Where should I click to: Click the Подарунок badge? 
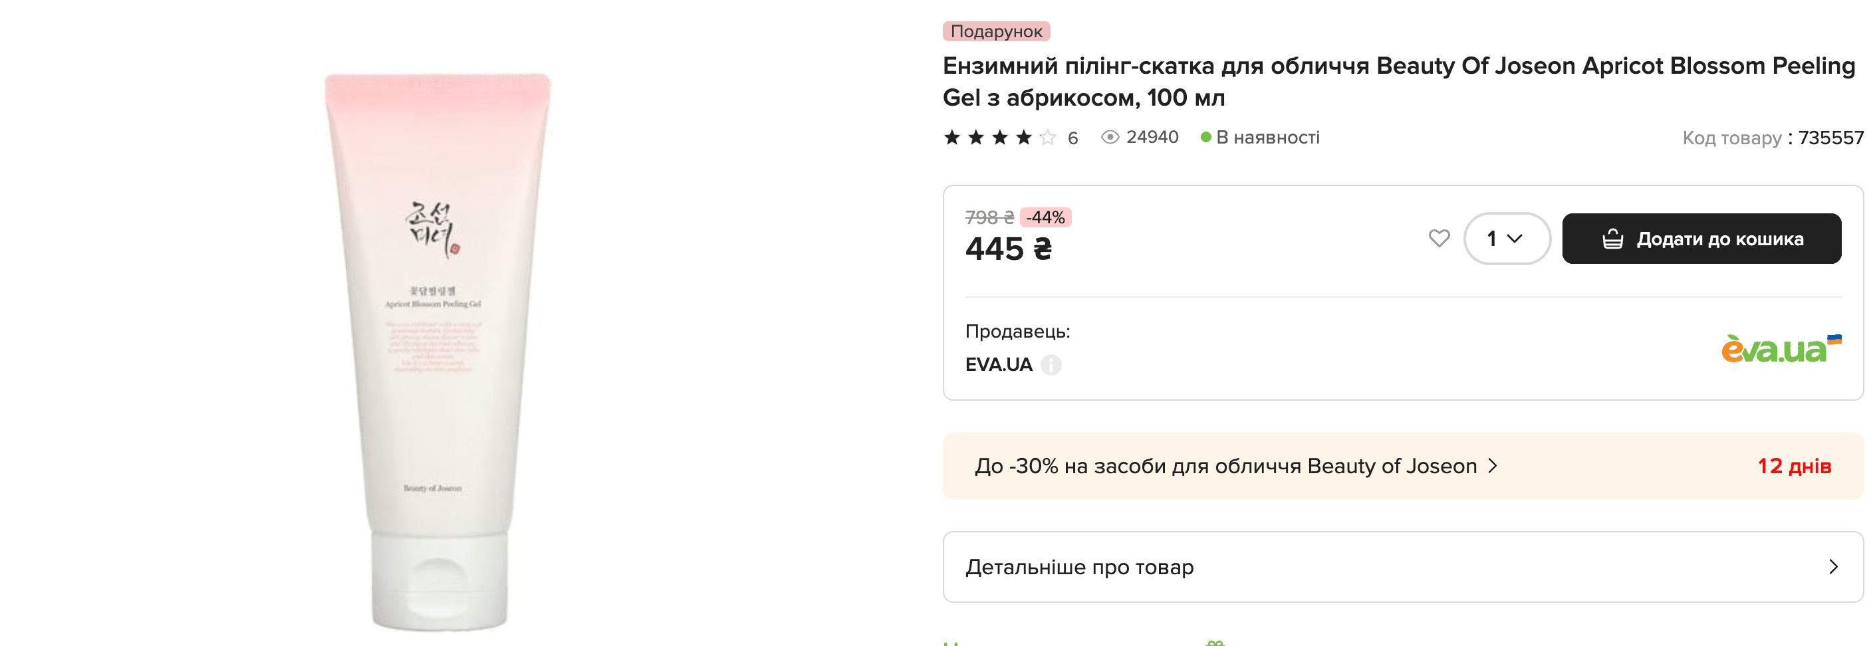(996, 31)
